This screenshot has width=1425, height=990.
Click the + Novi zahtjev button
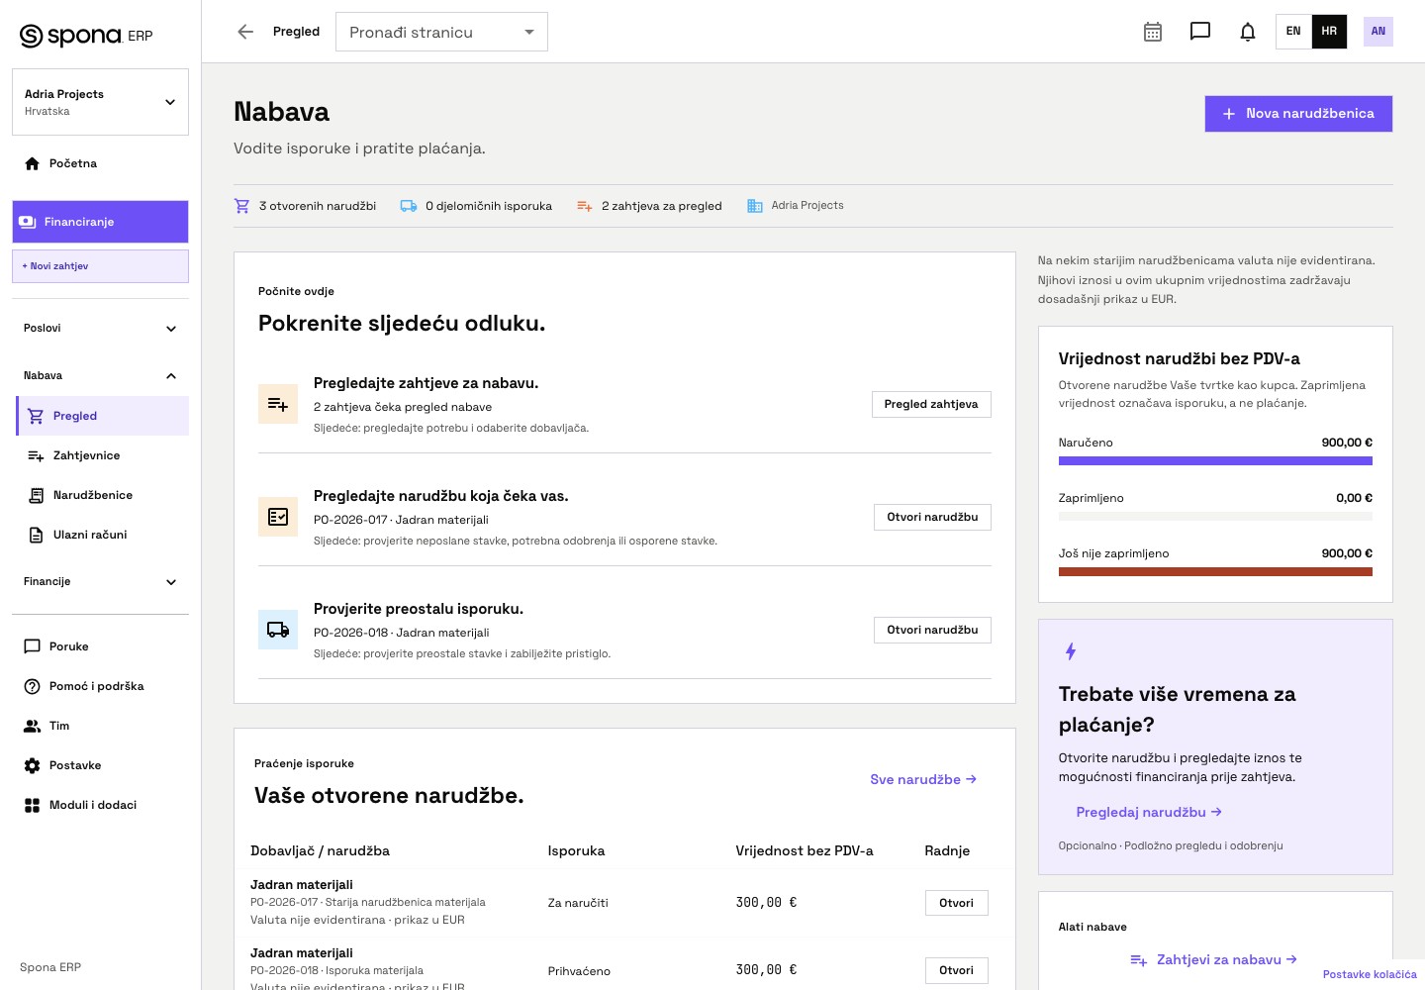pos(100,266)
